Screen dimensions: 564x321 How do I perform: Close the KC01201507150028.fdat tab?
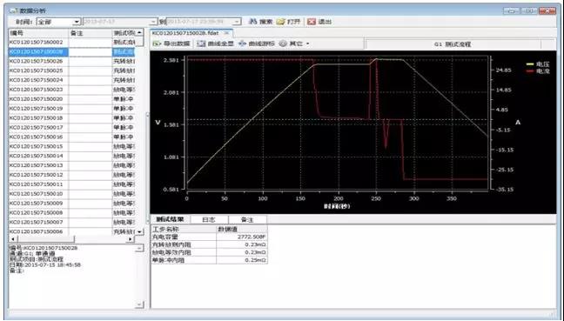pyautogui.click(x=226, y=33)
